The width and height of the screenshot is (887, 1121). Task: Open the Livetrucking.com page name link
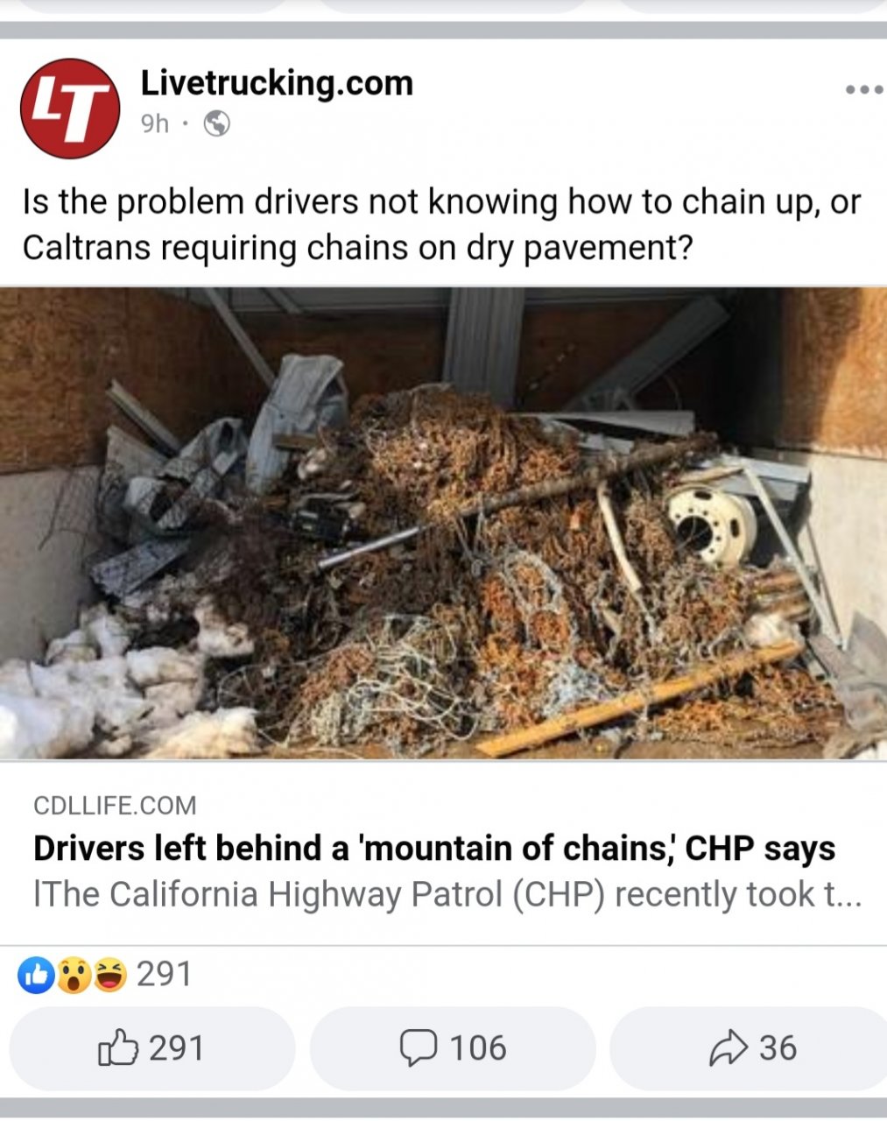277,83
